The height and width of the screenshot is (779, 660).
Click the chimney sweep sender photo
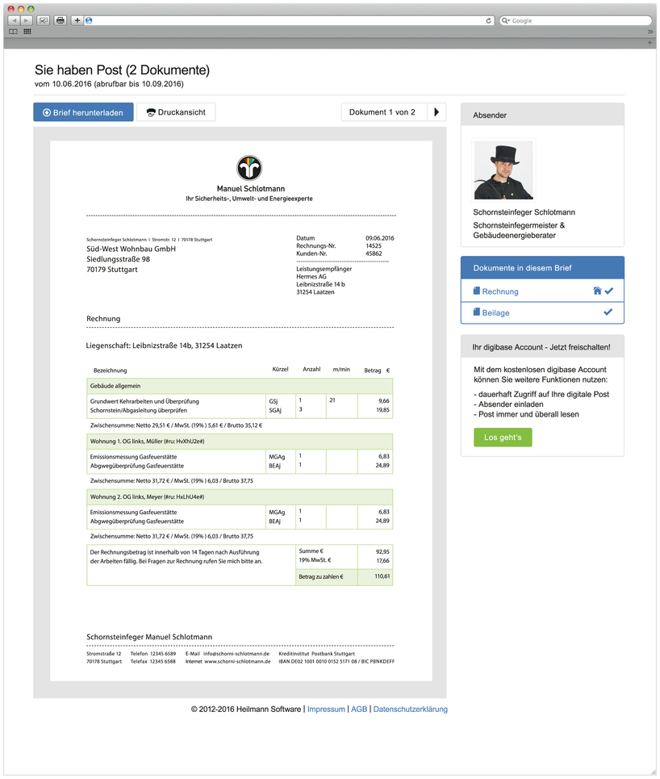[503, 170]
